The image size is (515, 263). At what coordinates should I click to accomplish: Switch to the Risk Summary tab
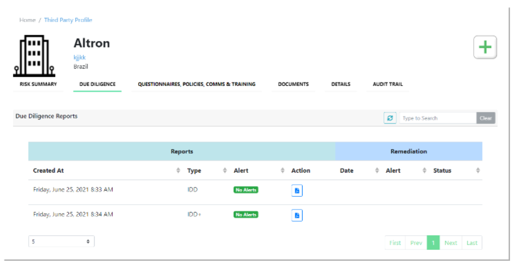38,84
